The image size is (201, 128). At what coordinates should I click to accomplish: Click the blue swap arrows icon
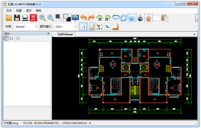pyautogui.click(x=107, y=27)
